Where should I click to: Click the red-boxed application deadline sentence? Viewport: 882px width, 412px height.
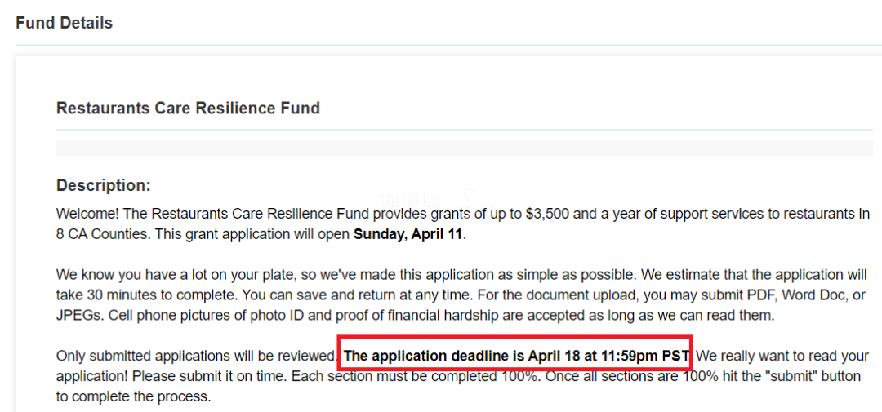(516, 357)
